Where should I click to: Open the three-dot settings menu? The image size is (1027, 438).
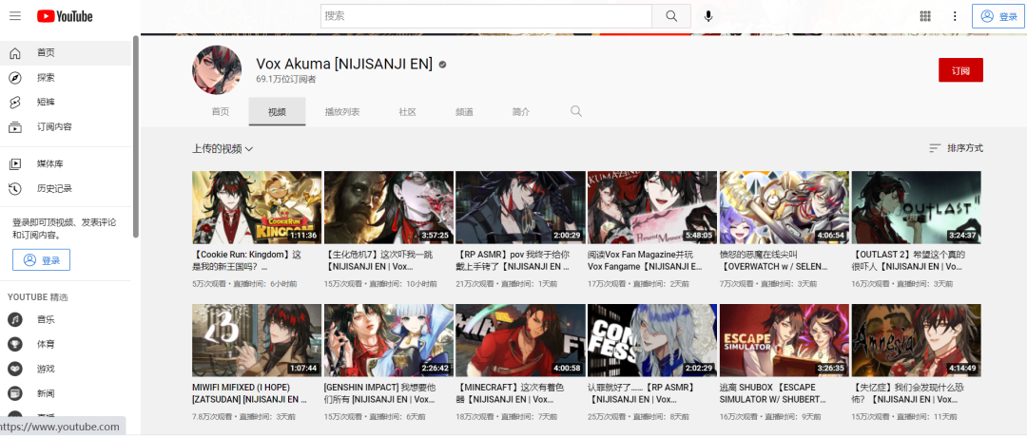pyautogui.click(x=954, y=16)
